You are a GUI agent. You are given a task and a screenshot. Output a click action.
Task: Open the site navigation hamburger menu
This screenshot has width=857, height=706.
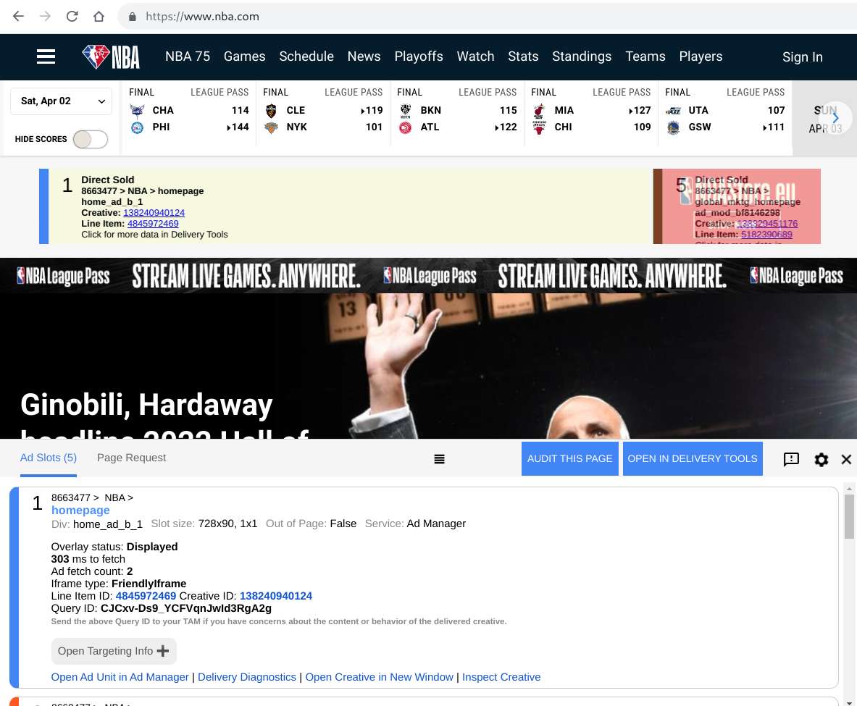[46, 56]
